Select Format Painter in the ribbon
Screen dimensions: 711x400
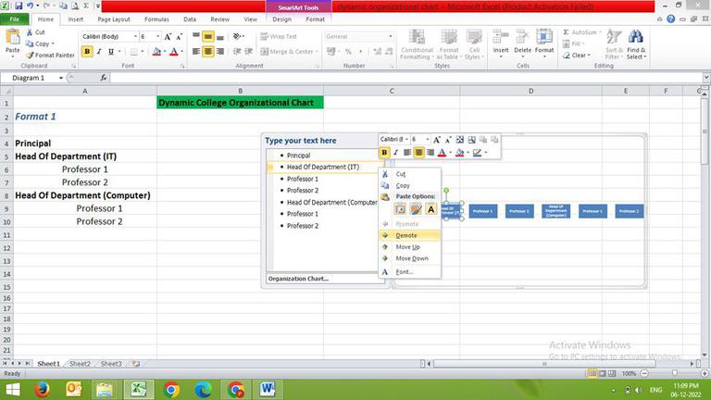tap(50, 55)
